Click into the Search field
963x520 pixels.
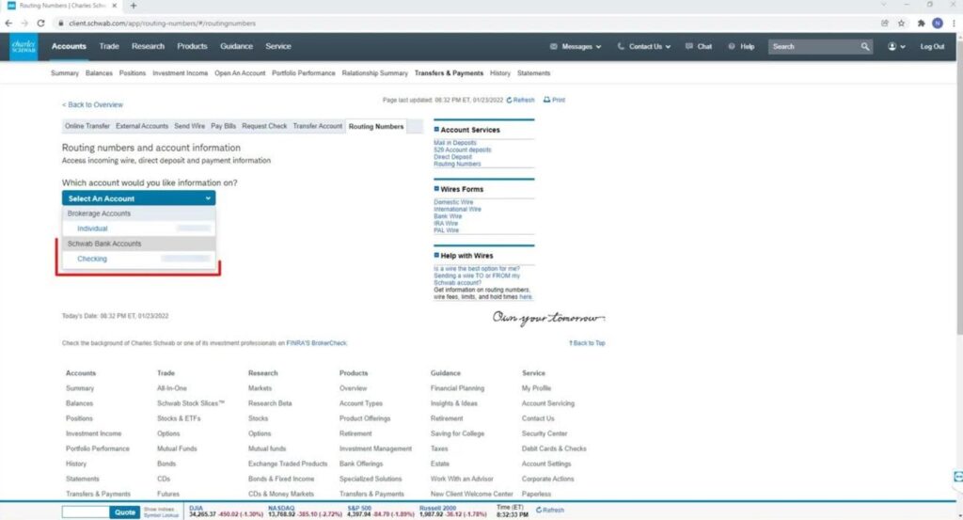[x=813, y=47]
